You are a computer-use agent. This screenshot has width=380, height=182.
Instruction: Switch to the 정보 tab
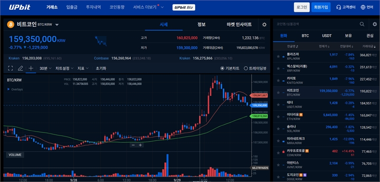(201, 25)
